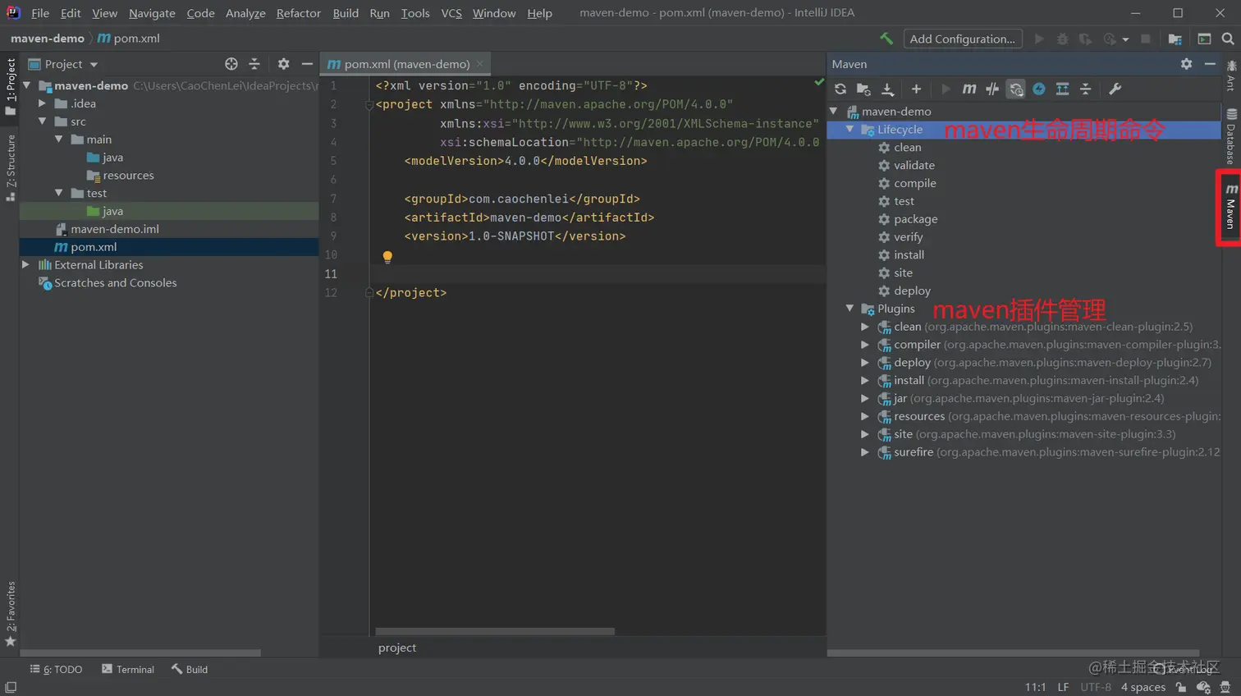The image size is (1241, 696).
Task: Select maven-demo.iml in Project tree
Action: point(114,229)
